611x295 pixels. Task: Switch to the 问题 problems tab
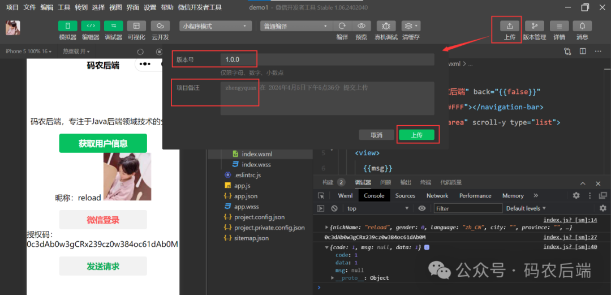point(386,183)
